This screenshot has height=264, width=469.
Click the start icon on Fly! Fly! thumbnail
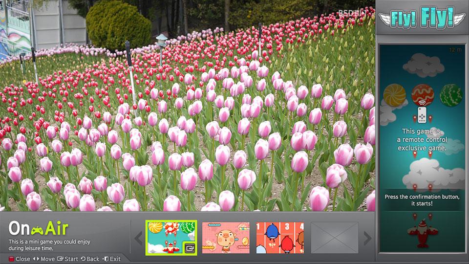[190, 248]
